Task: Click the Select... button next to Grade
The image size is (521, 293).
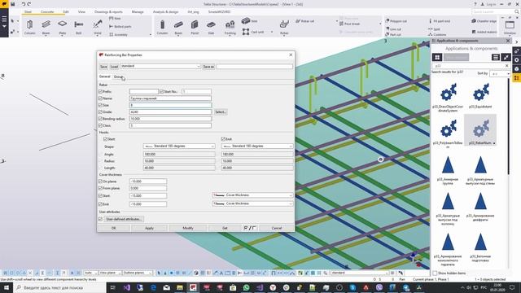Action: pyautogui.click(x=221, y=112)
